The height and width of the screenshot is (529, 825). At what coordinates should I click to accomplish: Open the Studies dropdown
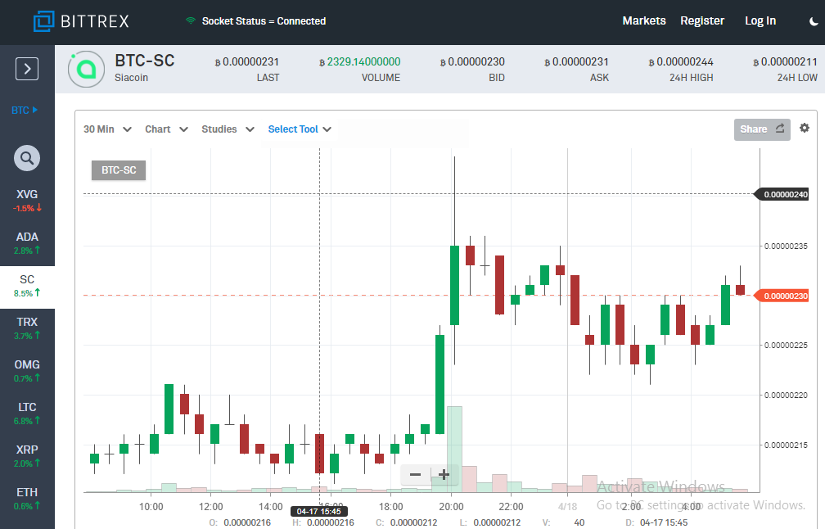coord(228,129)
